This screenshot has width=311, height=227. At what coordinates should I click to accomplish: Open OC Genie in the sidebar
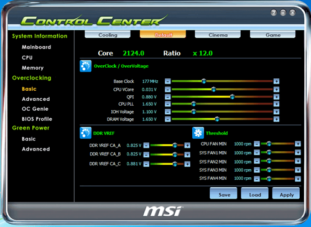[x=35, y=109]
